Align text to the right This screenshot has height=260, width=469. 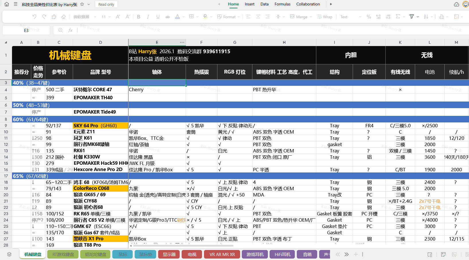coord(268,17)
